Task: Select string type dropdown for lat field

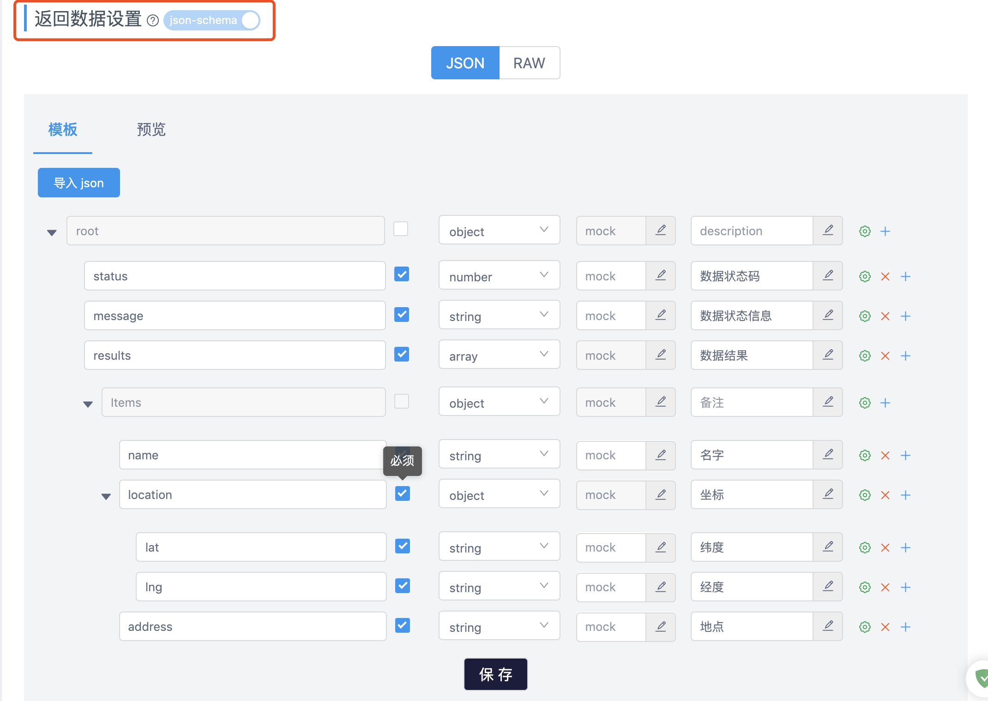Action: click(497, 547)
